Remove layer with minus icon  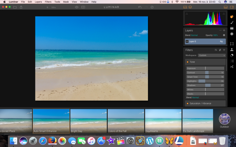pyautogui.click(x=220, y=30)
